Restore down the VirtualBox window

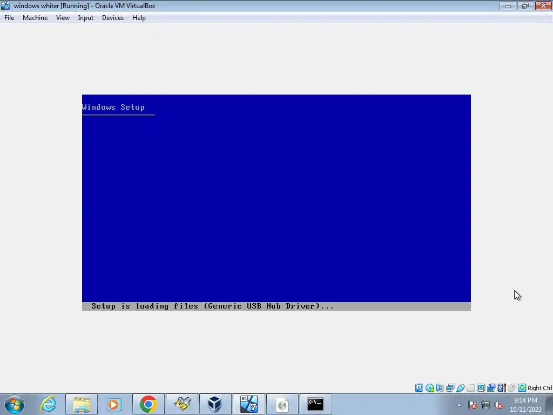pyautogui.click(x=525, y=5)
